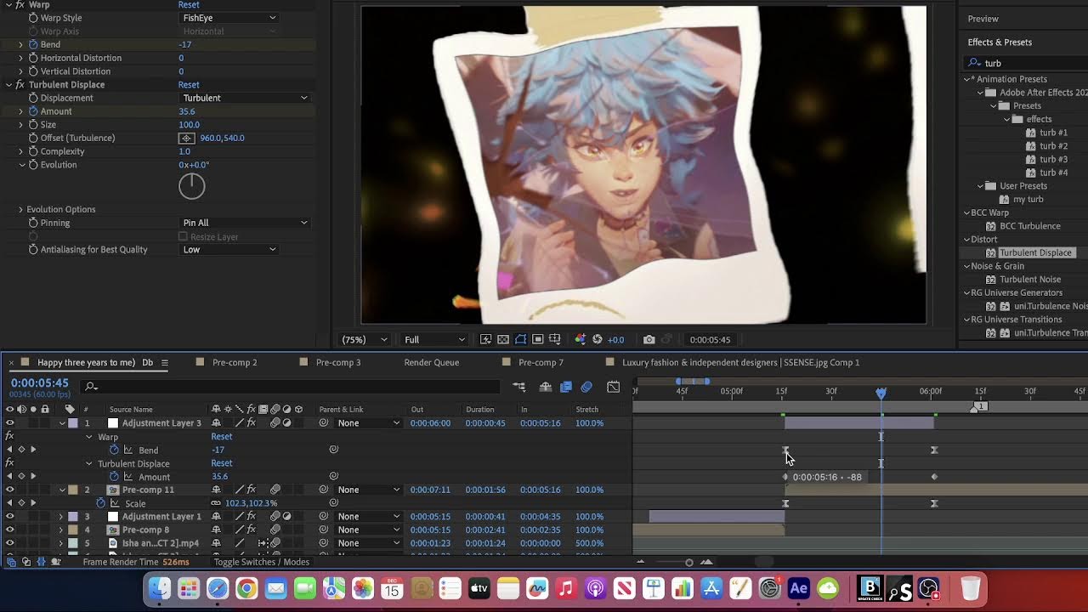Open the composition flowchart icon in timeline
This screenshot has height=612, width=1088.
point(518,387)
